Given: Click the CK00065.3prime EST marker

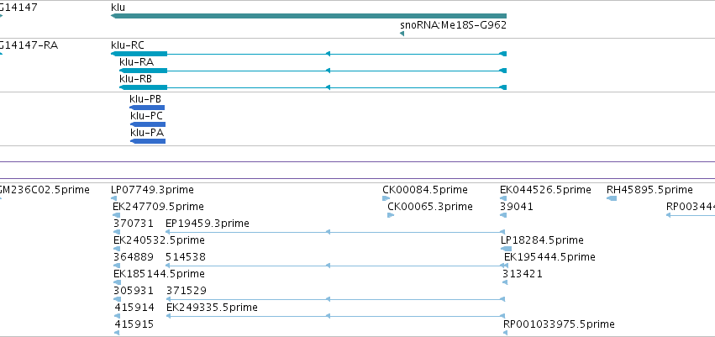Looking at the screenshot, I should click(391, 215).
